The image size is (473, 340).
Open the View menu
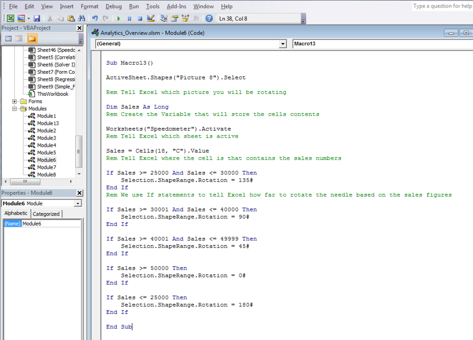click(x=47, y=6)
